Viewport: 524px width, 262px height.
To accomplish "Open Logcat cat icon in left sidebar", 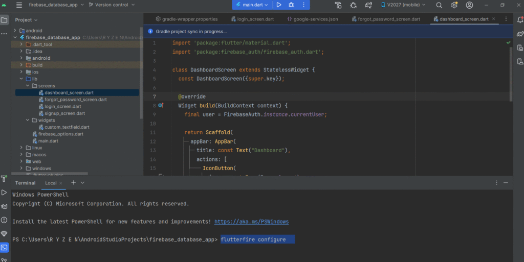I will point(4,206).
